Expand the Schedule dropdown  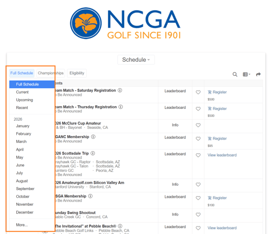136,60
